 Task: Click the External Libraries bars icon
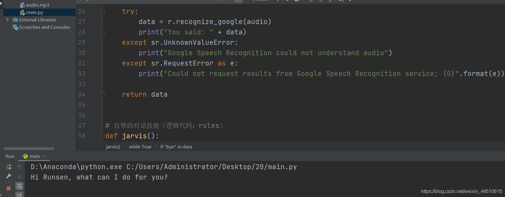point(15,20)
